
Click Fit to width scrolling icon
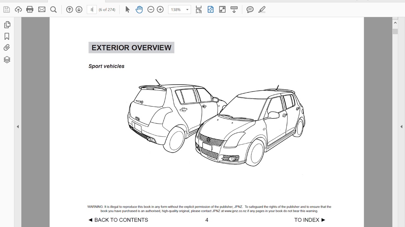tap(199, 9)
